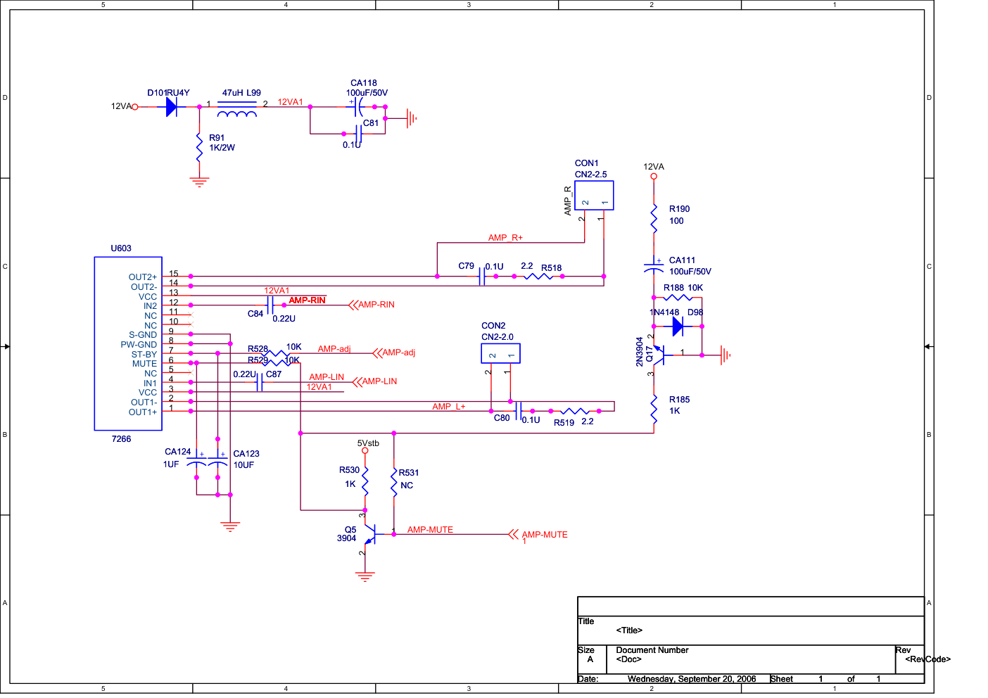Click the C81 0.1U capacitor symbol
Image resolution: width=988 pixels, height=698 pixels.
pos(358,134)
